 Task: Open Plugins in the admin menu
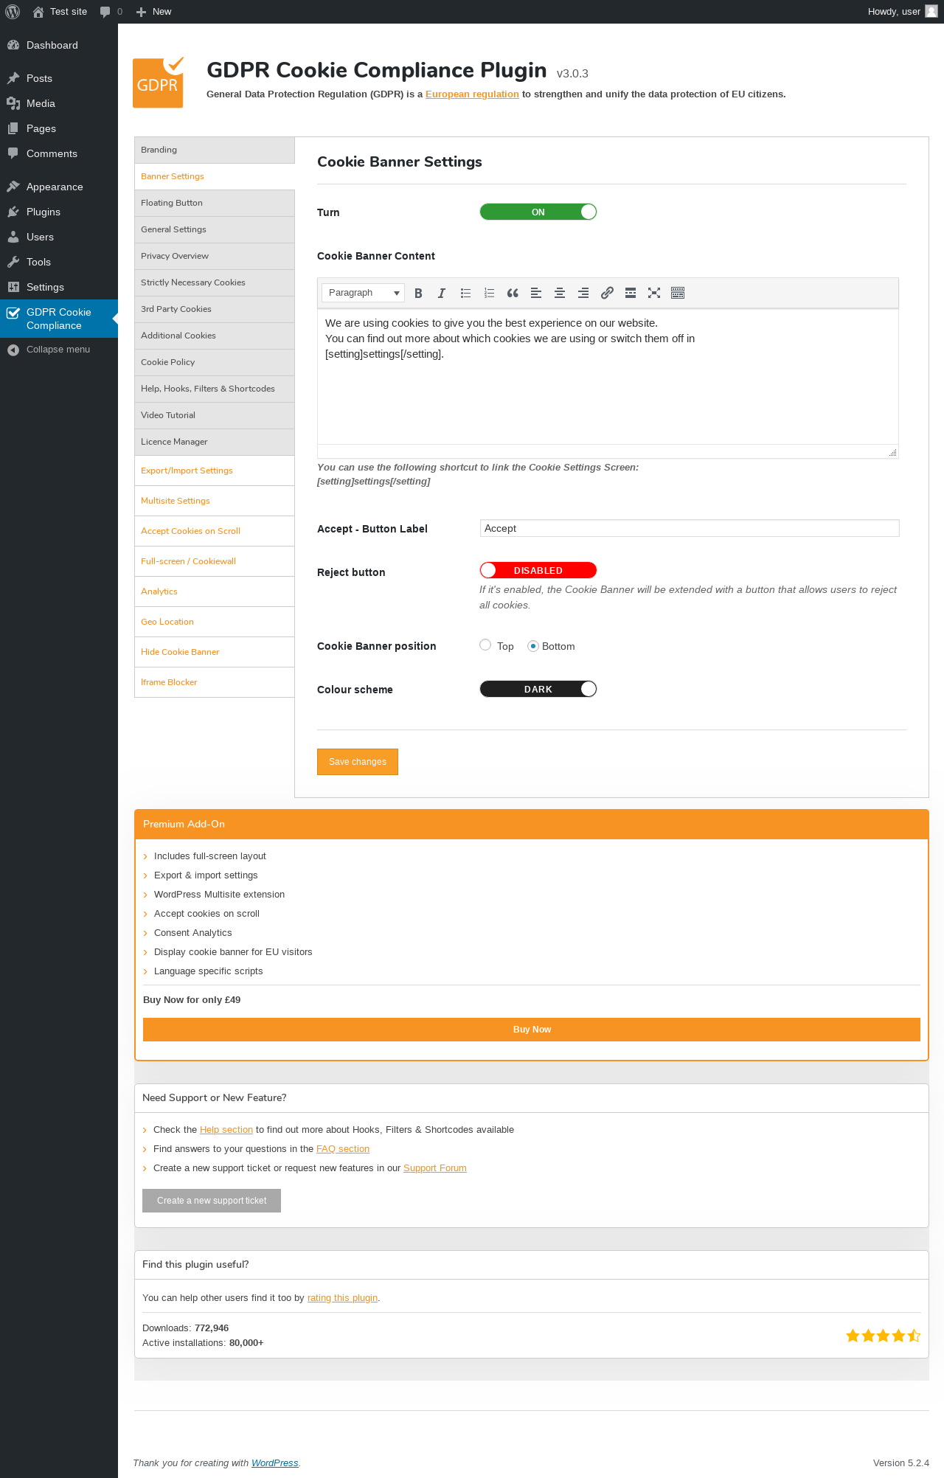coord(59,212)
